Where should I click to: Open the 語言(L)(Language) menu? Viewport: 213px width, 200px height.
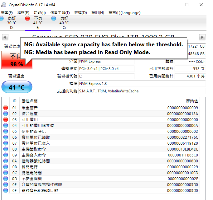coord(124,13)
